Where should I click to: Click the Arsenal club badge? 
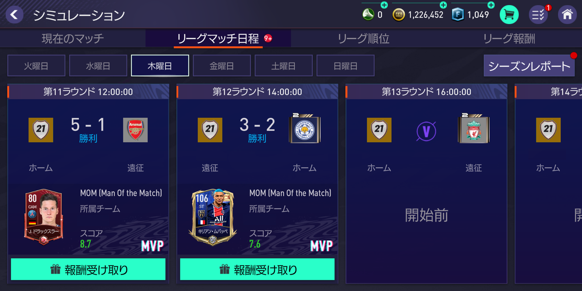click(135, 130)
